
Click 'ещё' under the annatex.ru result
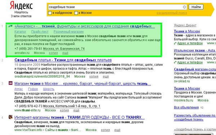[x=65, y=53]
